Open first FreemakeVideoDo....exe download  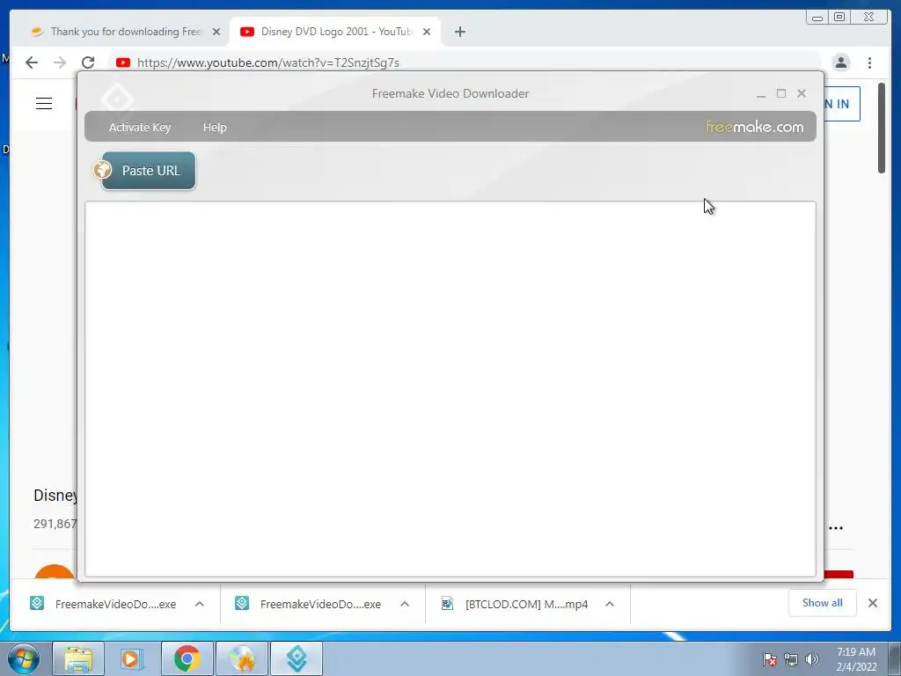(105, 604)
